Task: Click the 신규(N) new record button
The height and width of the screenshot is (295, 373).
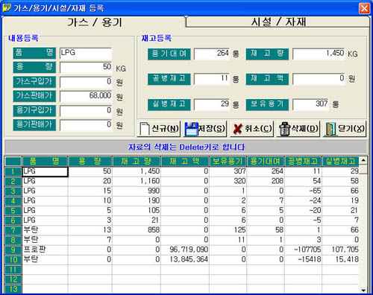Action: pyautogui.click(x=159, y=129)
